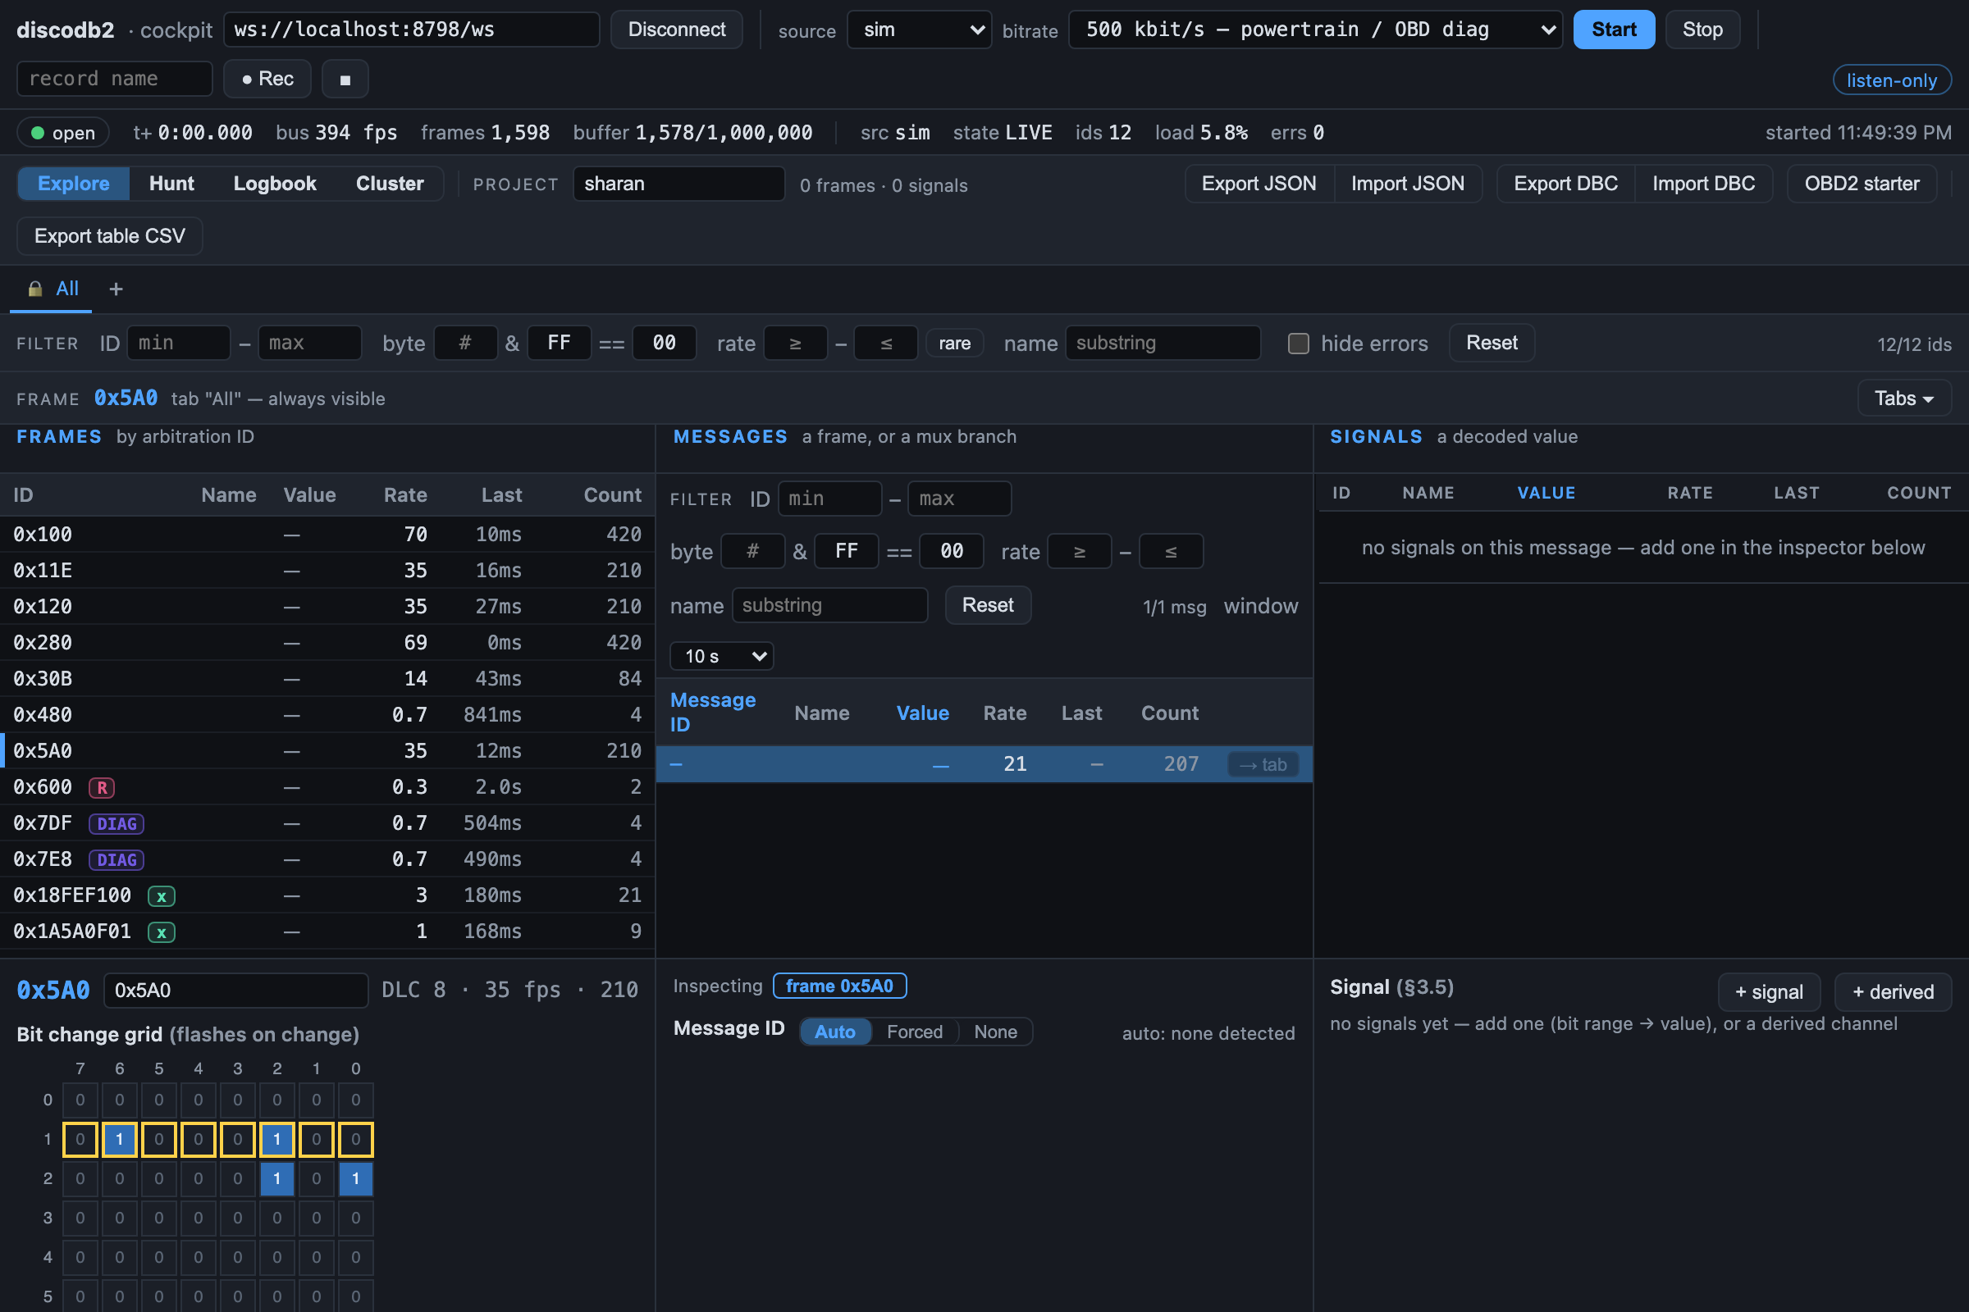This screenshot has height=1312, width=1969.
Task: Click the OBD2 starter button
Action: 1862,183
